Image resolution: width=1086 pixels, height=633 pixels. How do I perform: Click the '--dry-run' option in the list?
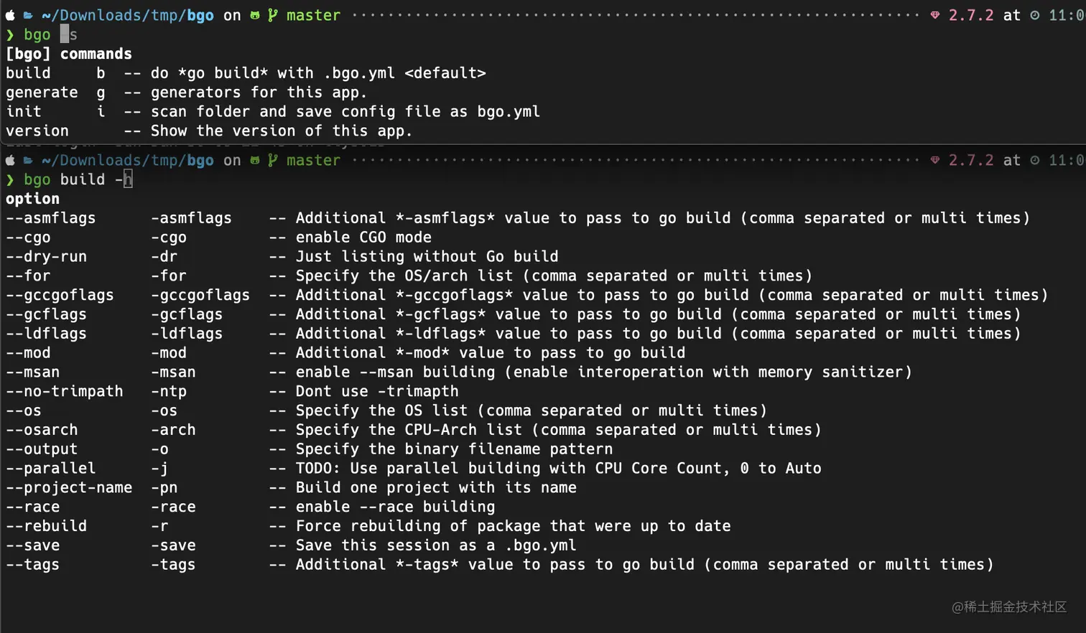47,257
